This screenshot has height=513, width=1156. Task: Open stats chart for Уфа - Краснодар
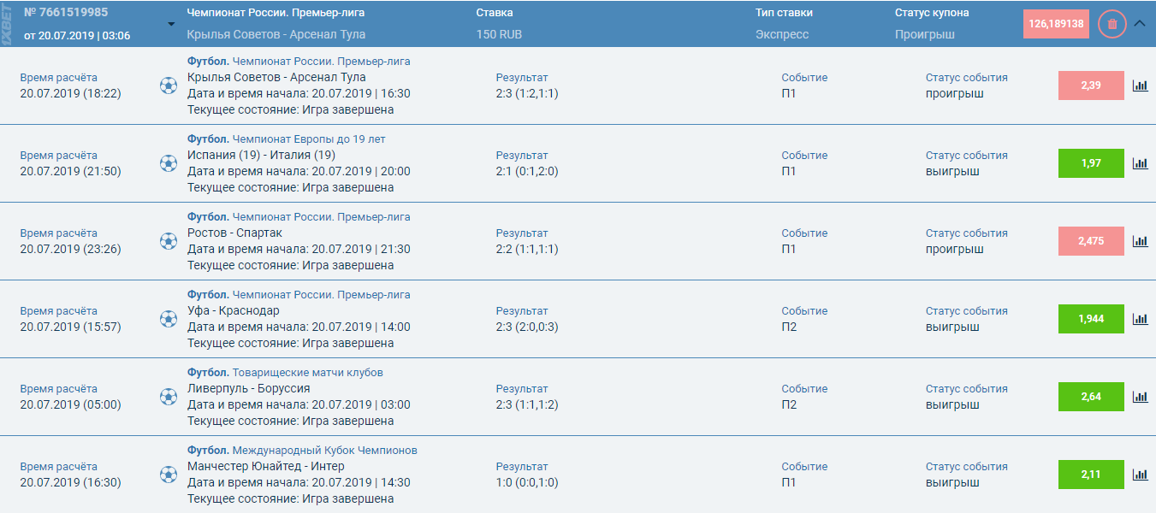coord(1140,319)
